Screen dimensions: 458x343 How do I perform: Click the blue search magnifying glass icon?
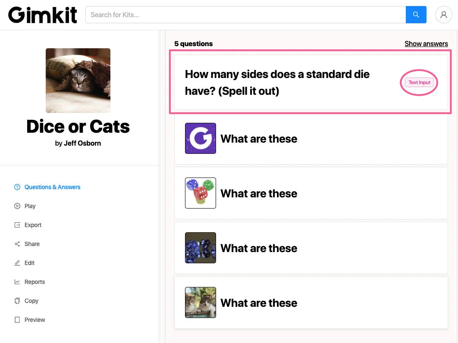[x=415, y=14]
